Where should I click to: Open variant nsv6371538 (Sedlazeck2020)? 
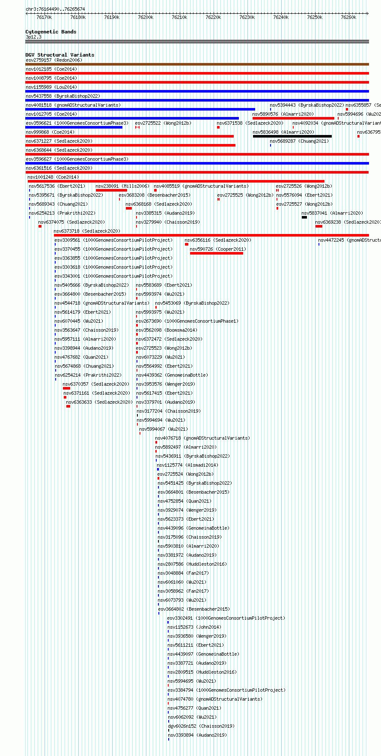tap(250, 123)
